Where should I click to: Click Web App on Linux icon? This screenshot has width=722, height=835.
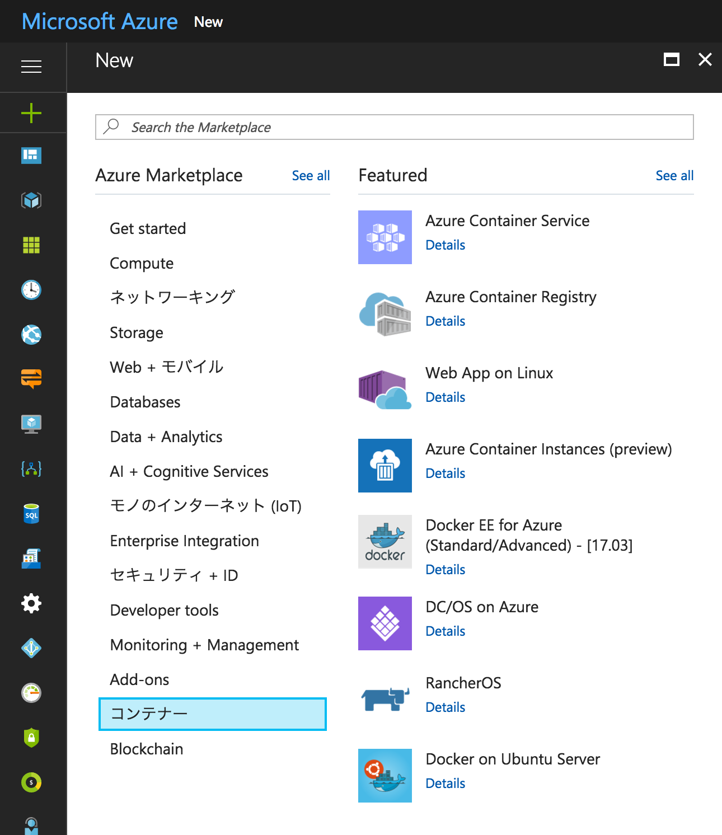click(385, 390)
